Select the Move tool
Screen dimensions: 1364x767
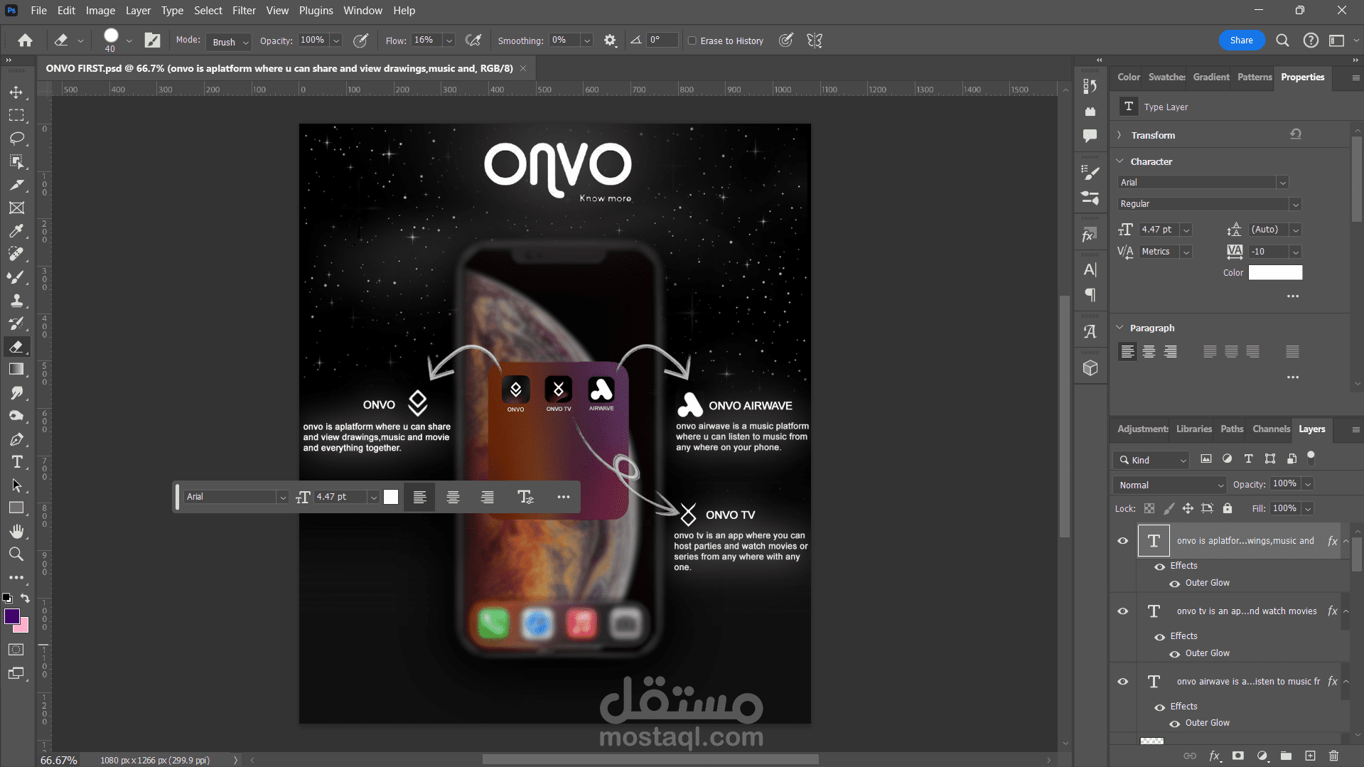point(16,92)
